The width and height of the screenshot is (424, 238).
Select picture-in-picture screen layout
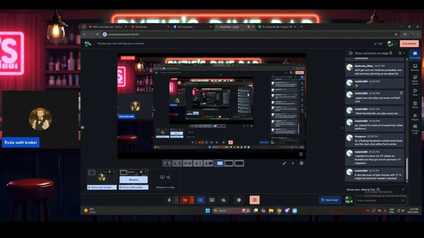tap(229, 163)
